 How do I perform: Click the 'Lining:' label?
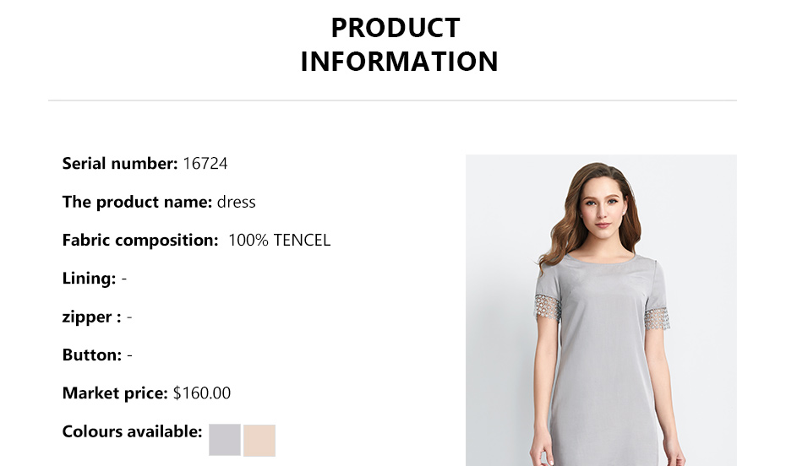89,279
